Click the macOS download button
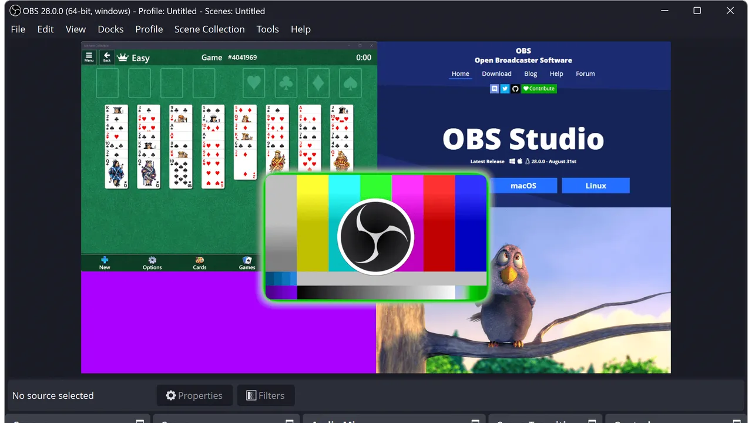This screenshot has height=423, width=752. pyautogui.click(x=523, y=186)
